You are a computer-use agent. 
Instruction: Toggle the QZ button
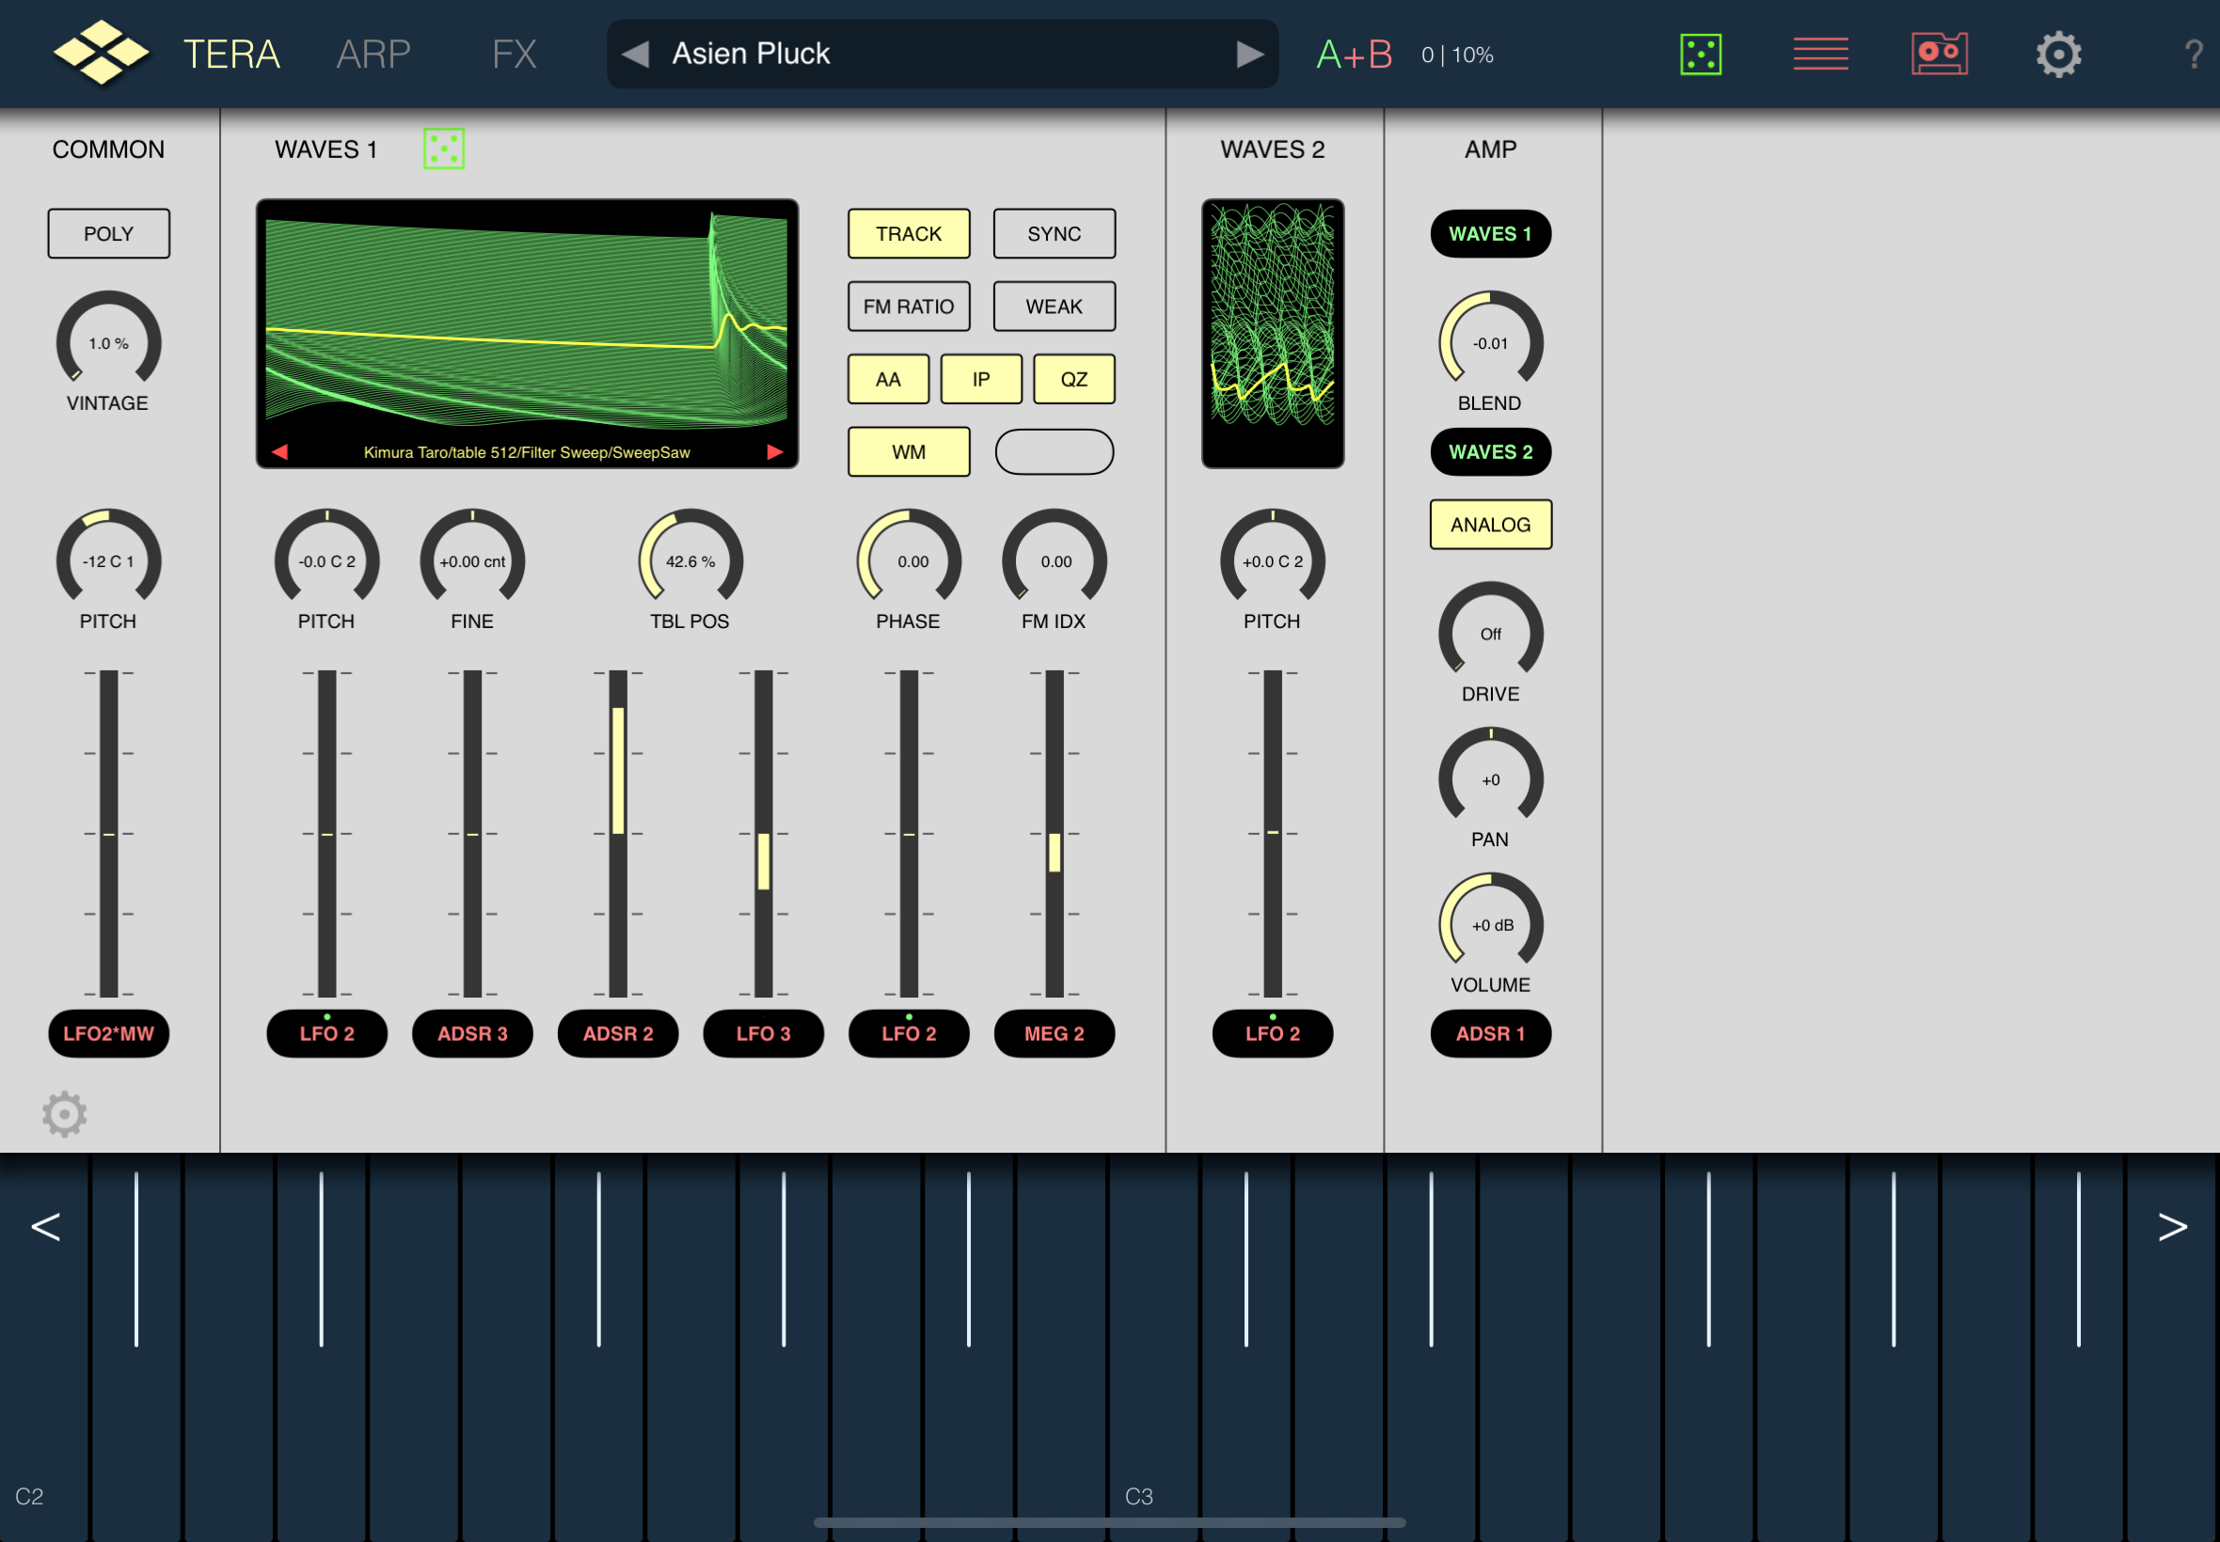[x=1073, y=379]
